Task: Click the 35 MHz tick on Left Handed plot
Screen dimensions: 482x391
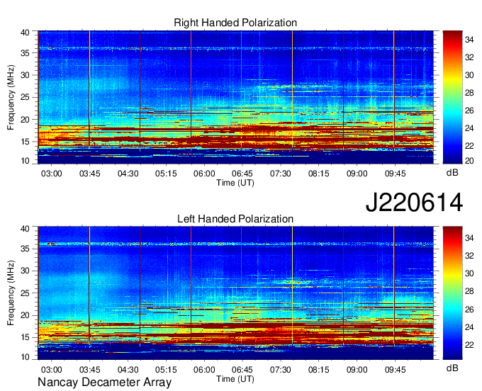Action: 25,249
